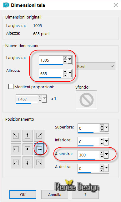Select the bottom-right placement arrow
Image resolution: width=121 pixels, height=202 pixels.
pyautogui.click(x=39, y=162)
